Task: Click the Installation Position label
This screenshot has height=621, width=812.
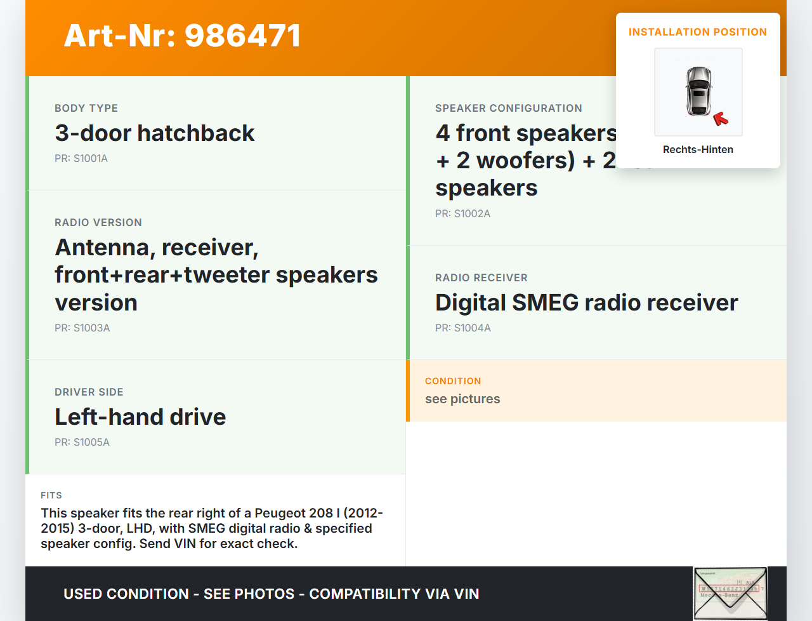Action: [698, 32]
